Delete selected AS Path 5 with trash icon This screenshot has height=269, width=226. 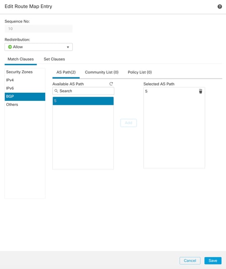(200, 91)
